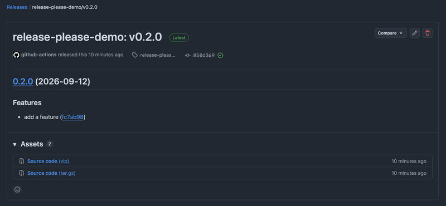Open the Compare dropdown
The width and height of the screenshot is (446, 206).
pos(391,33)
